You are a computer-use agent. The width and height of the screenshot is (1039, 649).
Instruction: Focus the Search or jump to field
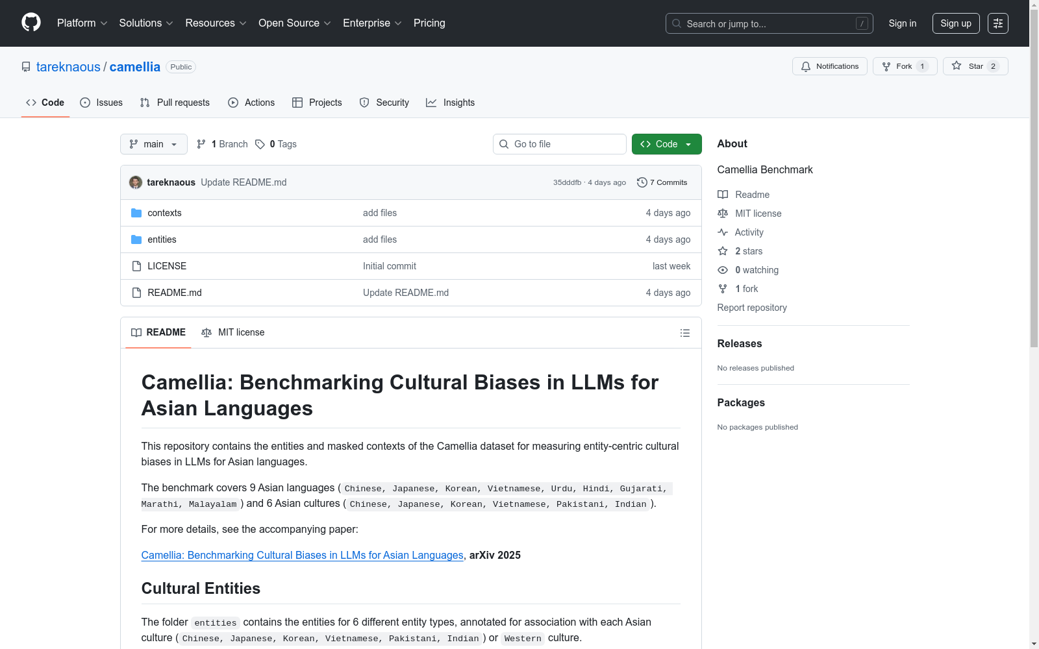769,23
